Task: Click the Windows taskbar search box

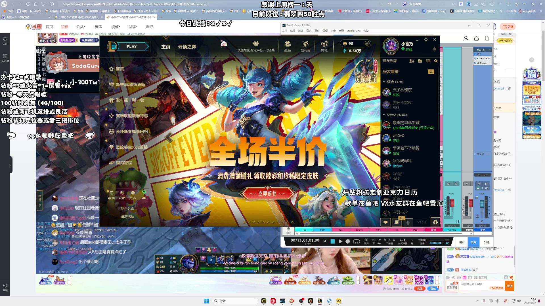Action: pyautogui.click(x=235, y=301)
